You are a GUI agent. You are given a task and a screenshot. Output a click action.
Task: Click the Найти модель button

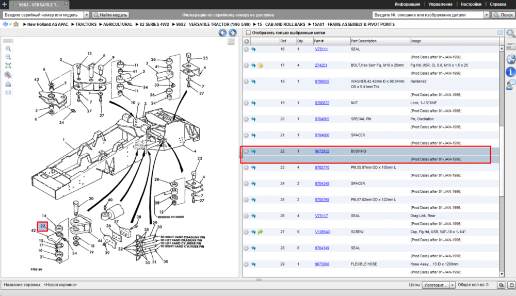110,15
